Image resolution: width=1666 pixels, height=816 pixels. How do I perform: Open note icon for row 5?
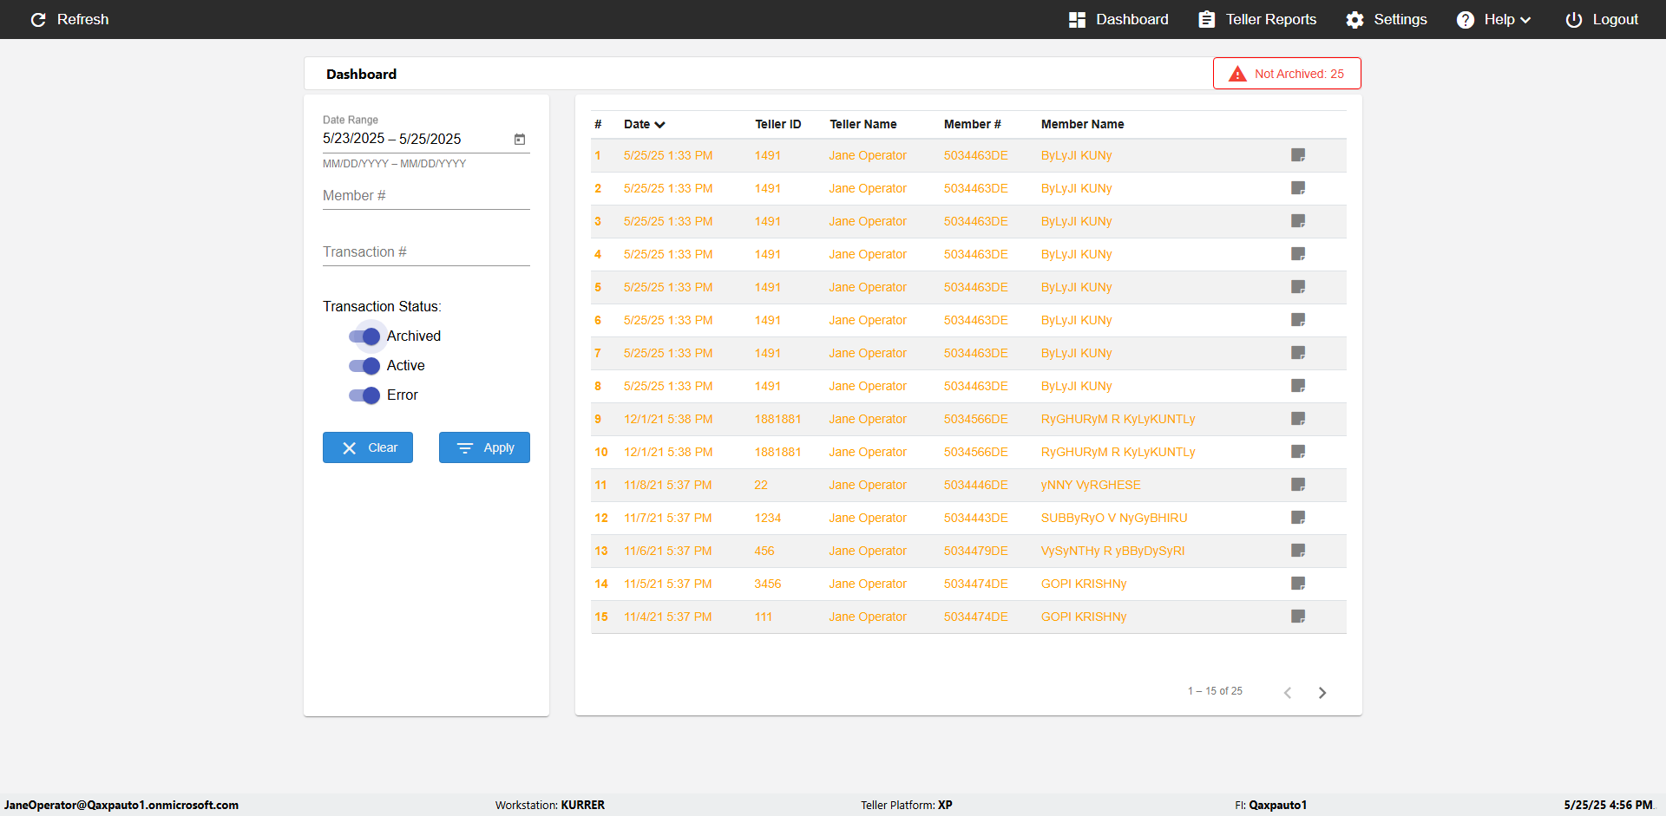(1298, 287)
